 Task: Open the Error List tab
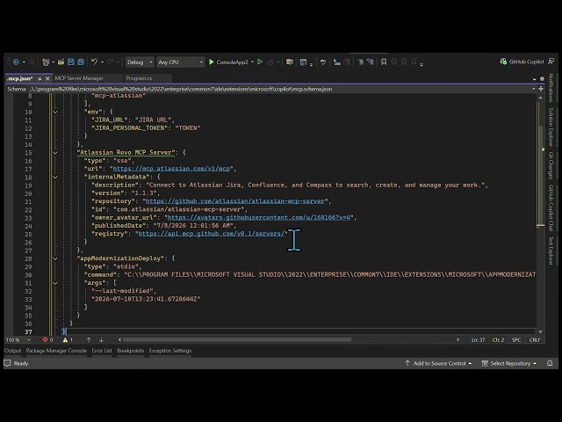(x=102, y=351)
